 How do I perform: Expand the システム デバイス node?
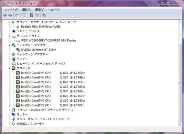10,31
